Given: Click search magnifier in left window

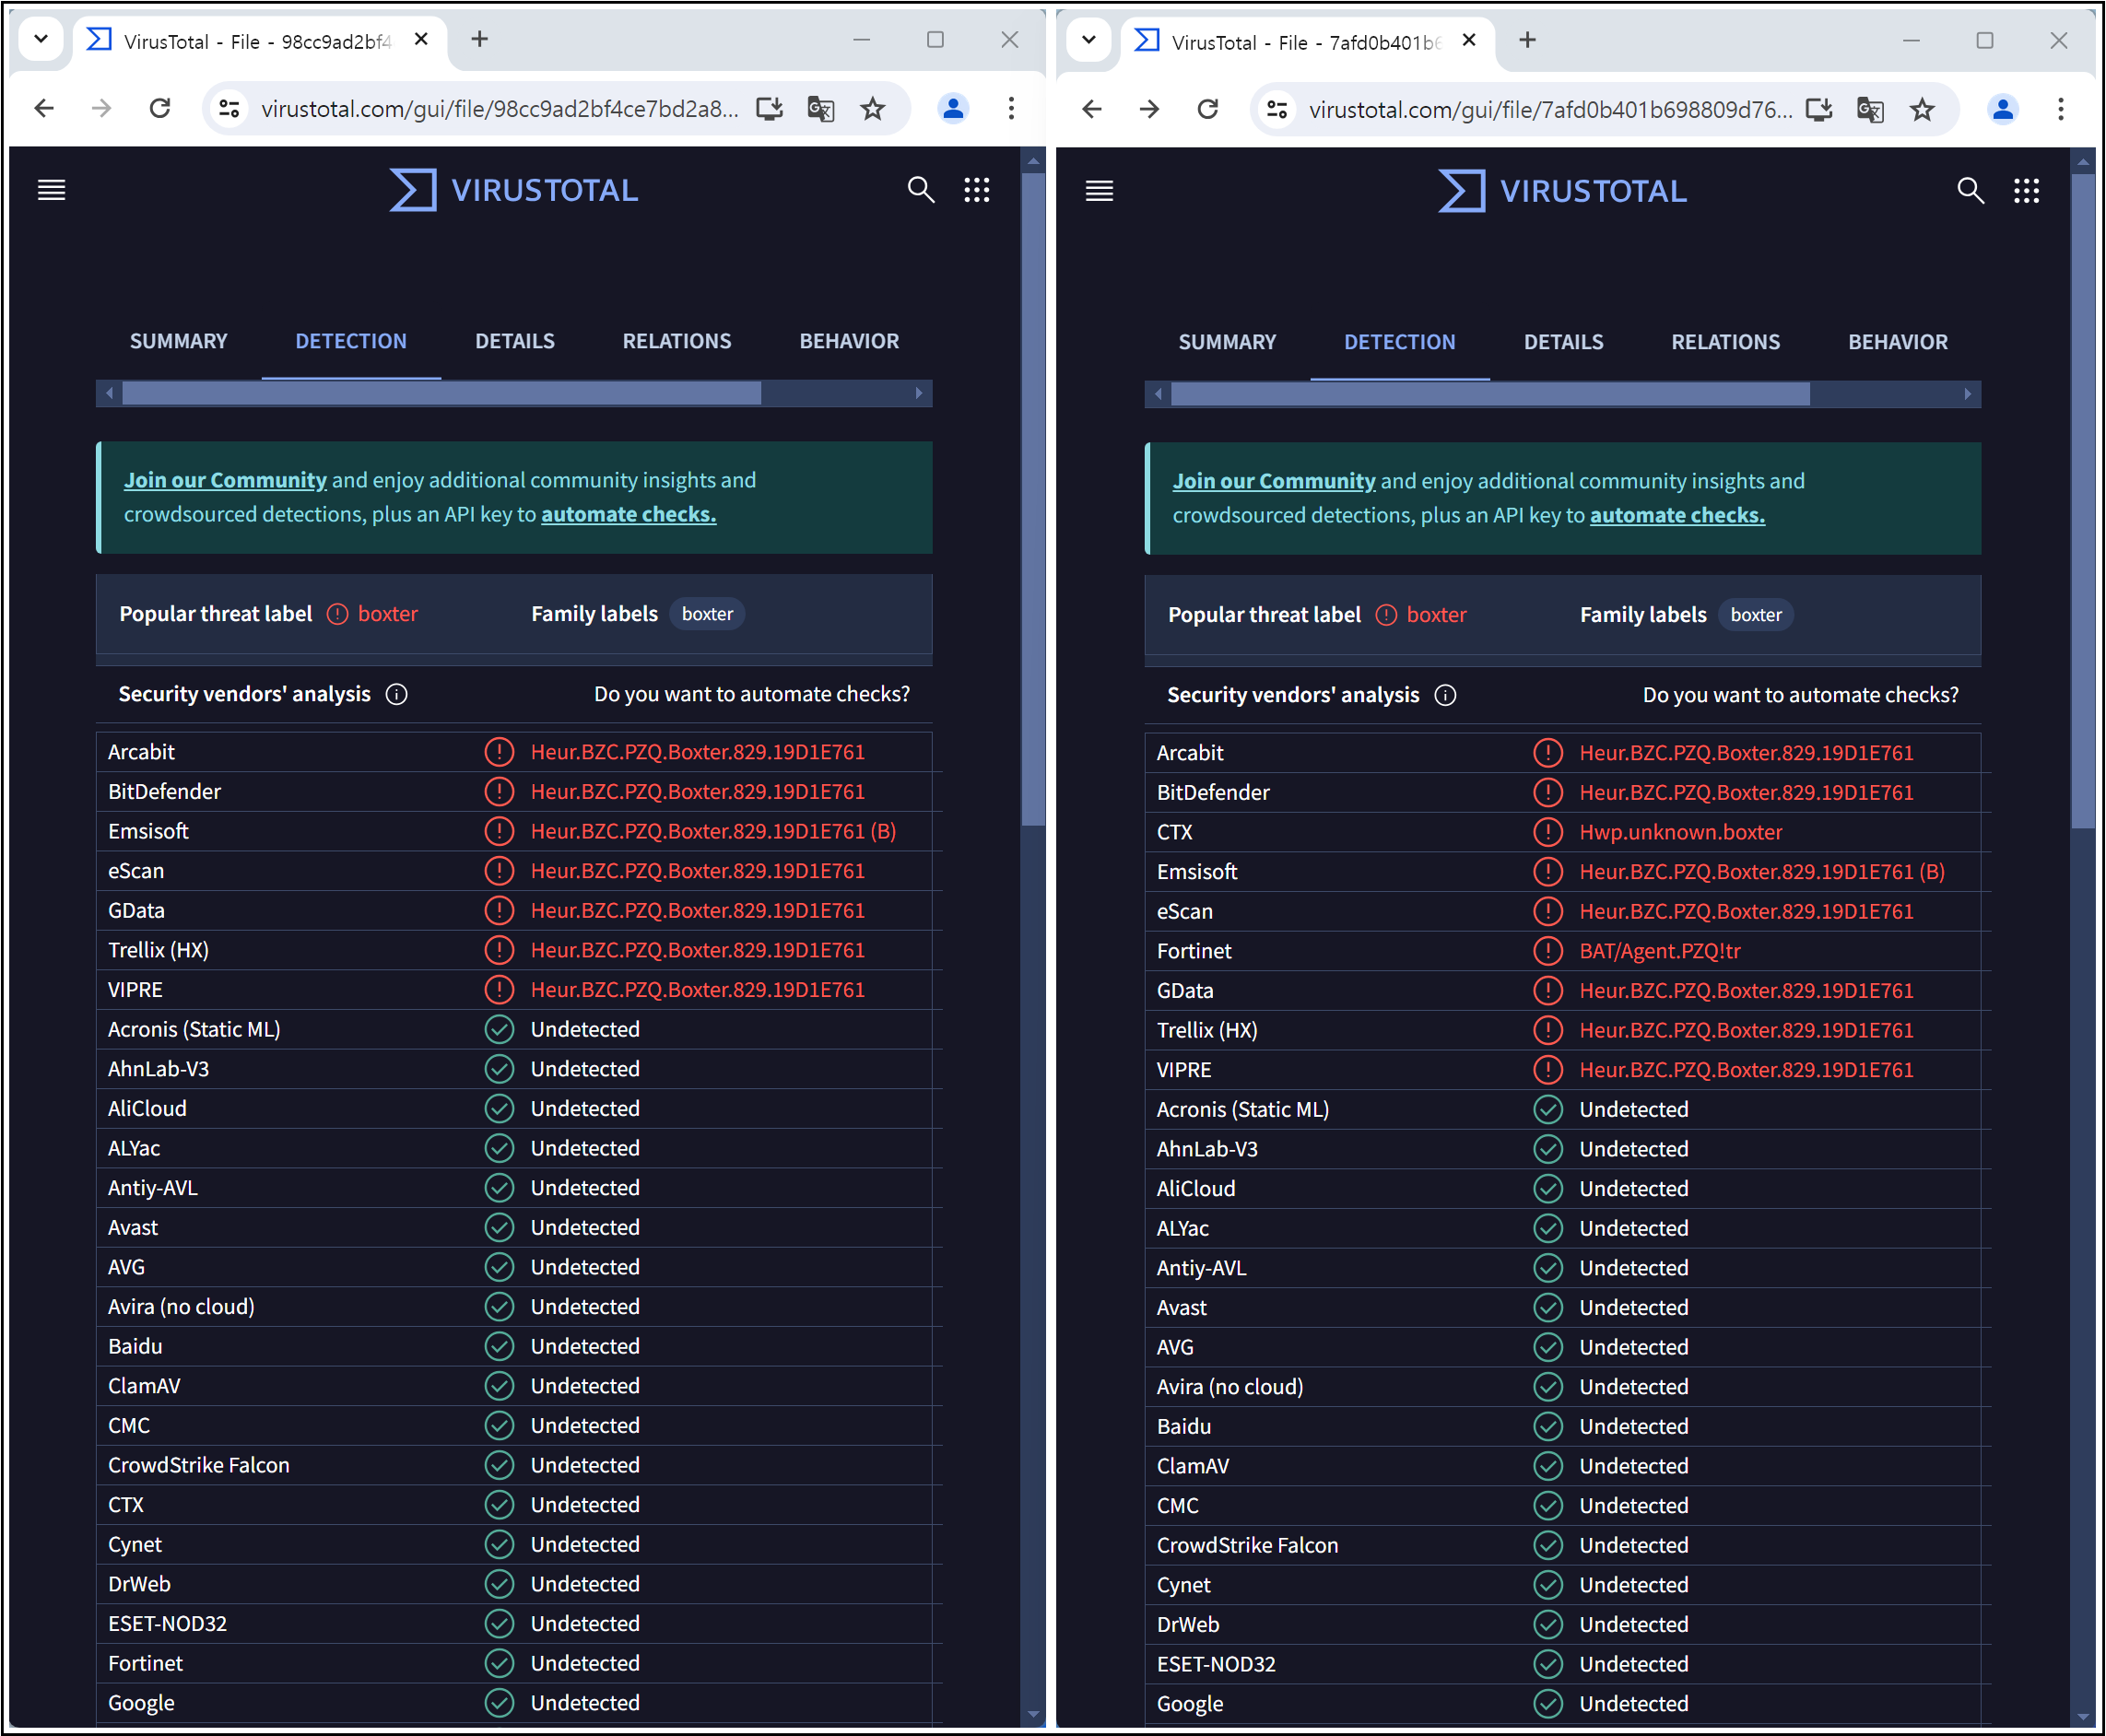Looking at the screenshot, I should pyautogui.click(x=921, y=190).
